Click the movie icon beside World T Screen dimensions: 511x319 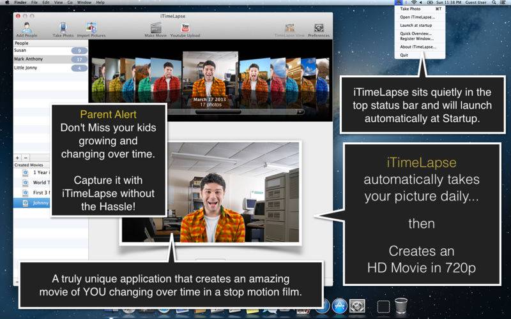26,183
